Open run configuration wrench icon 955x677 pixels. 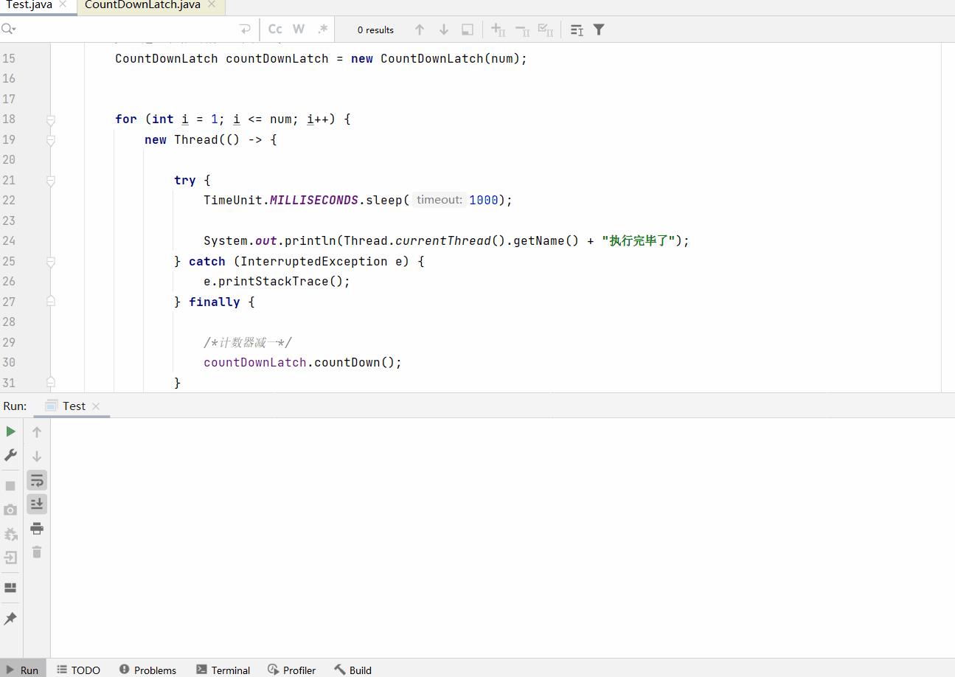(x=10, y=455)
